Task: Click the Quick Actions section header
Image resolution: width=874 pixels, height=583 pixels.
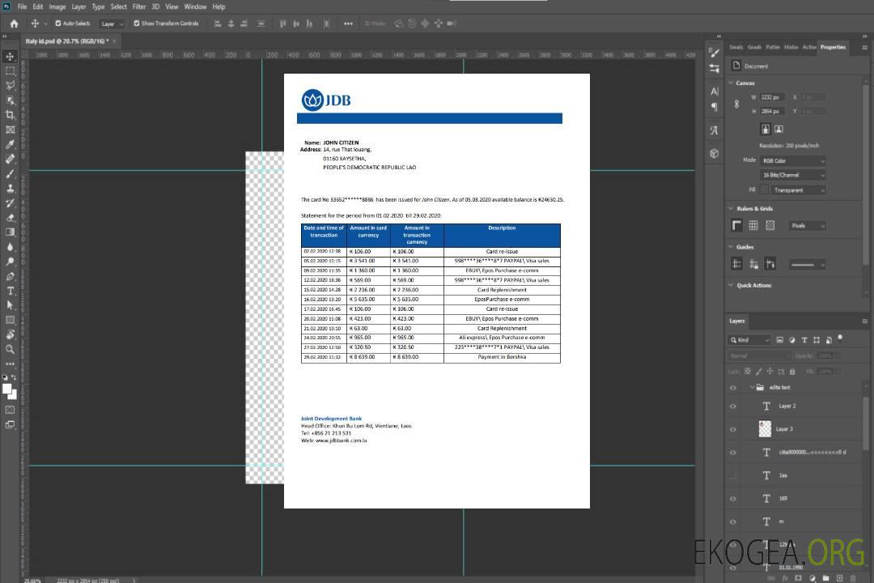Action: [753, 285]
